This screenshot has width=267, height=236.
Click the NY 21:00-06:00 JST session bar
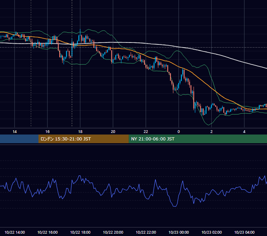pos(198,139)
